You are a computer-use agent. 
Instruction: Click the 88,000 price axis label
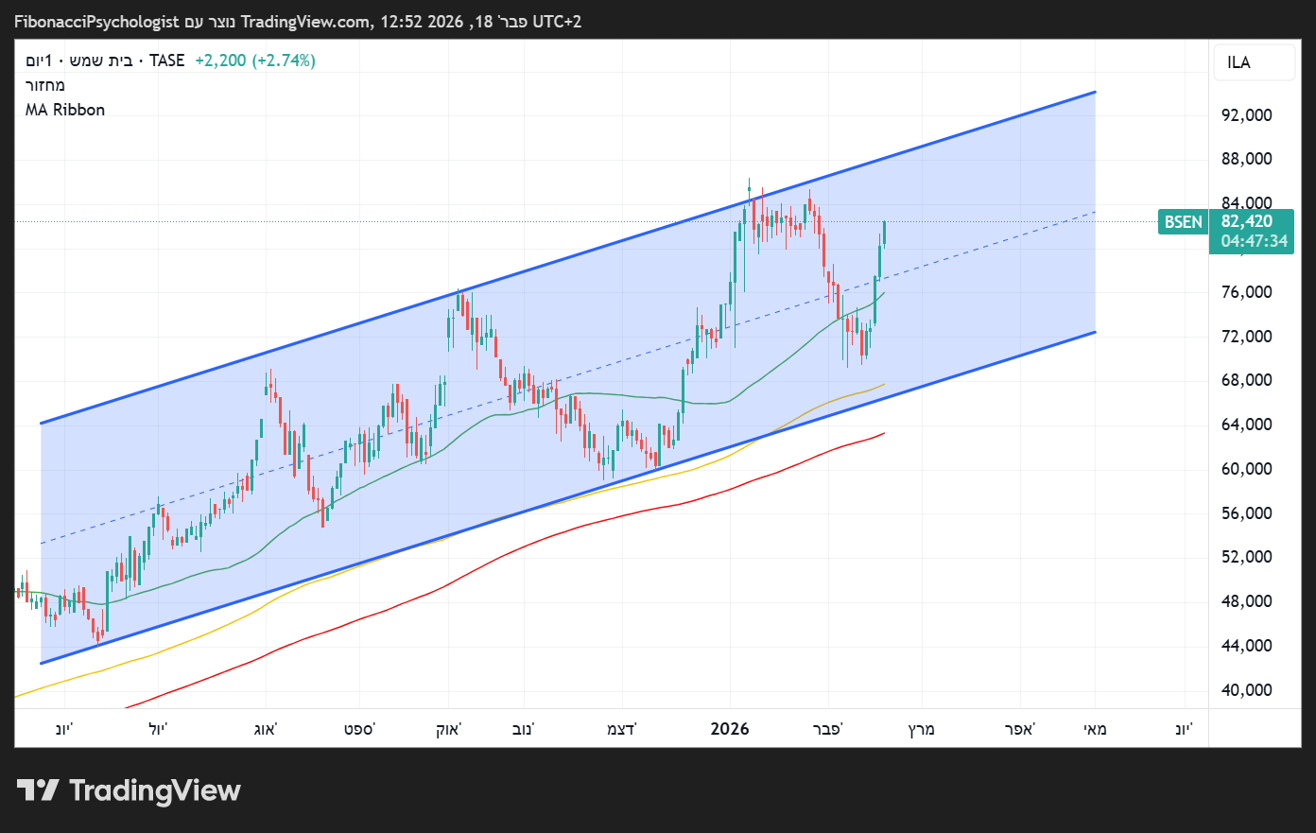pyautogui.click(x=1246, y=159)
